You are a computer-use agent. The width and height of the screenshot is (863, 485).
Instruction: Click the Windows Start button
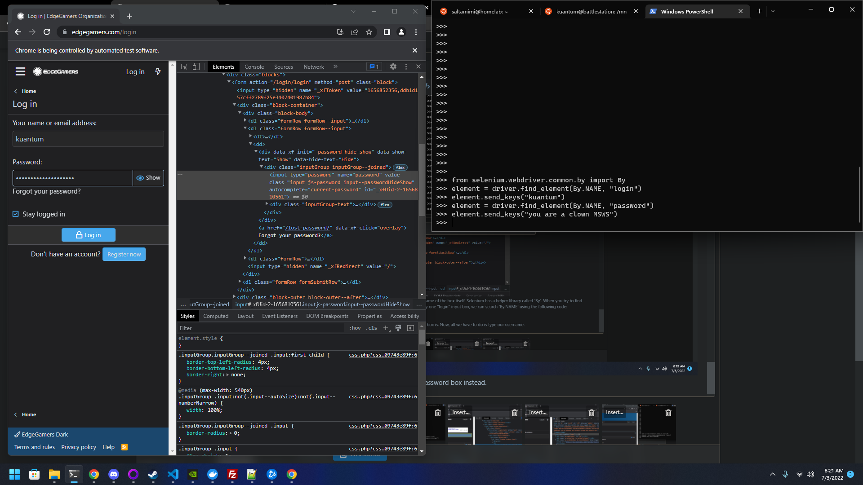point(15,474)
